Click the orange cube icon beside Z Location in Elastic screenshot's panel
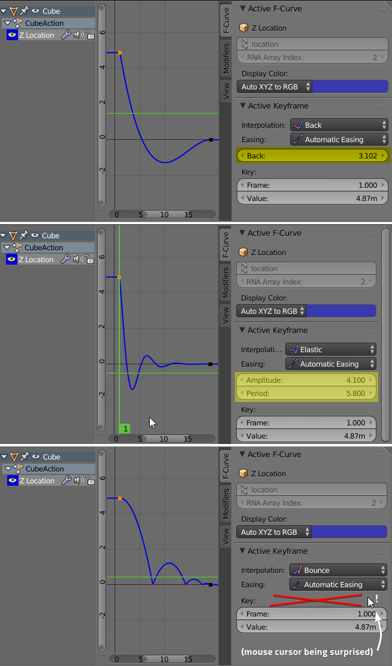The height and width of the screenshot is (666, 392). [243, 252]
